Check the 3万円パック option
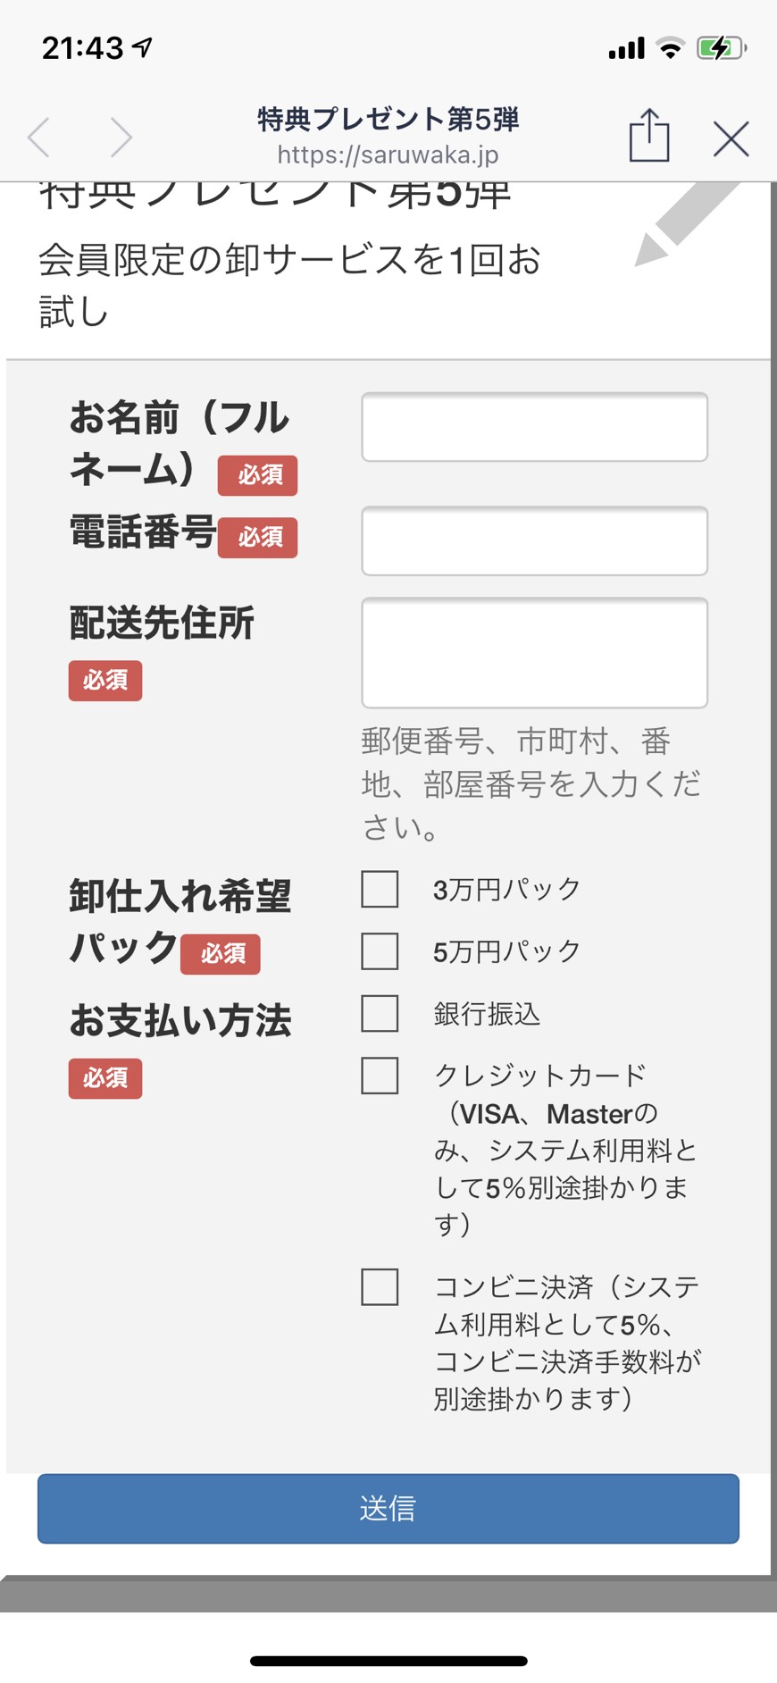This screenshot has height=1683, width=777. (x=380, y=890)
